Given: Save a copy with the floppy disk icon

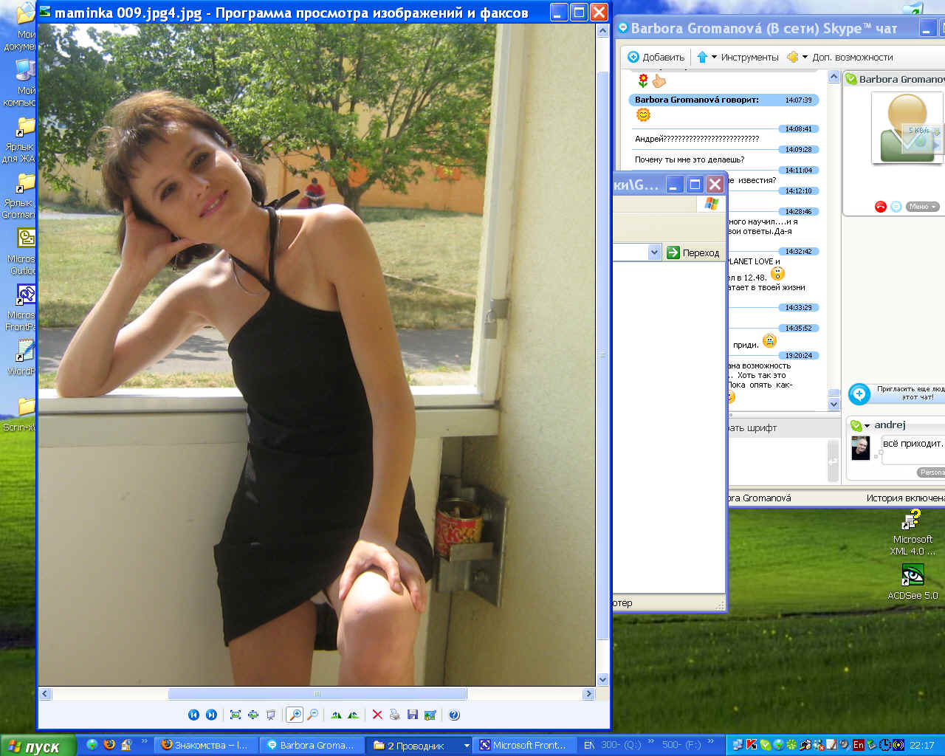Looking at the screenshot, I should pyautogui.click(x=413, y=715).
